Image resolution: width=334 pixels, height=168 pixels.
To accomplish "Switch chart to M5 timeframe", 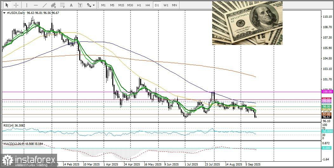I will point(112,5).
